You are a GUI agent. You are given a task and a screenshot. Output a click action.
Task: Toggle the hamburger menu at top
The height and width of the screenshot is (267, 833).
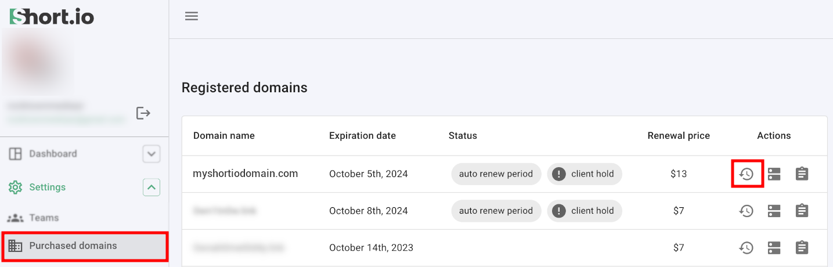pyautogui.click(x=192, y=16)
